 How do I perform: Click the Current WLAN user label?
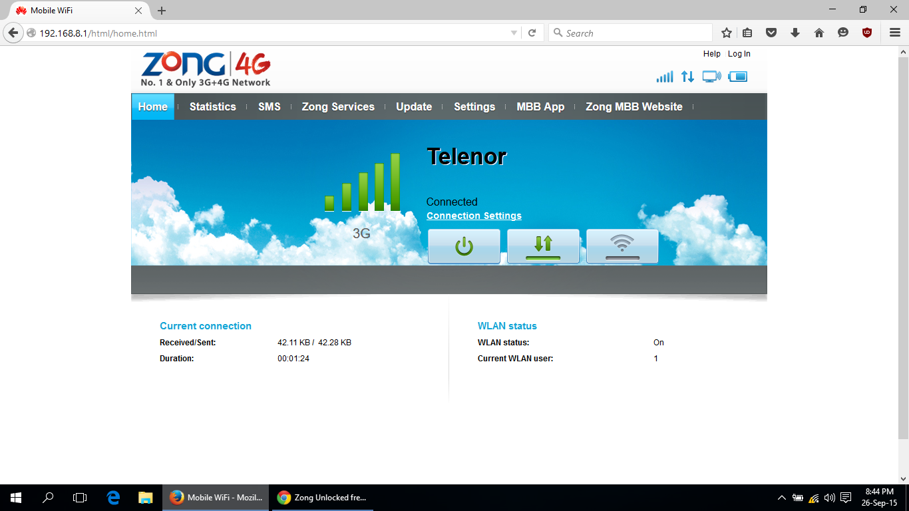click(515, 359)
